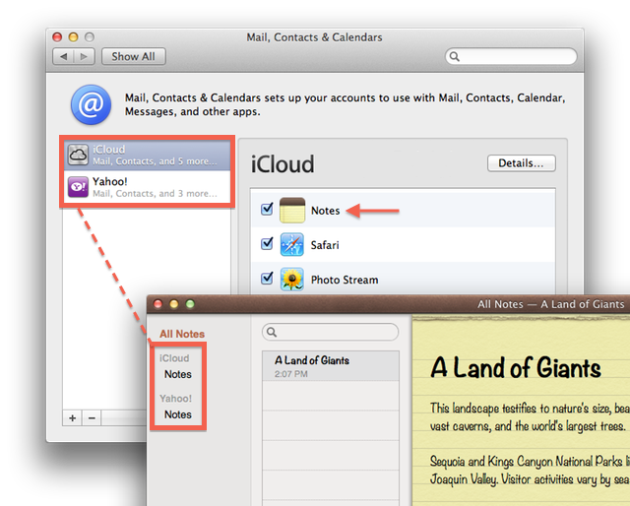Screen dimensions: 630x506
Task: Click green zoom button on Notes window
Action: [x=190, y=304]
